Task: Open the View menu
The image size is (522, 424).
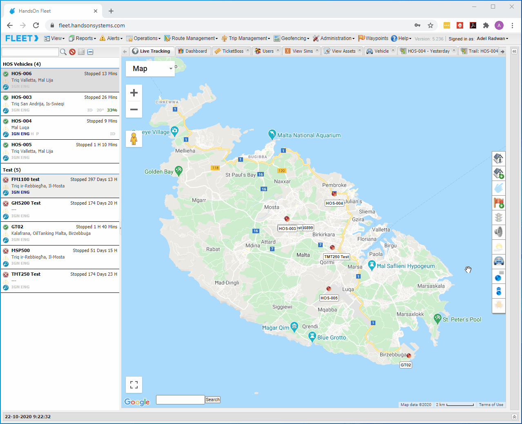Action: [x=54, y=38]
